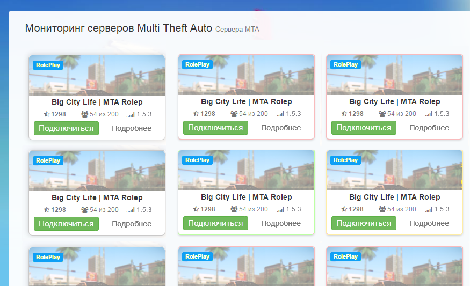Click 'Big City Life | MTA Rolep' title in yellow-bordered card
470x286 pixels.
click(394, 197)
